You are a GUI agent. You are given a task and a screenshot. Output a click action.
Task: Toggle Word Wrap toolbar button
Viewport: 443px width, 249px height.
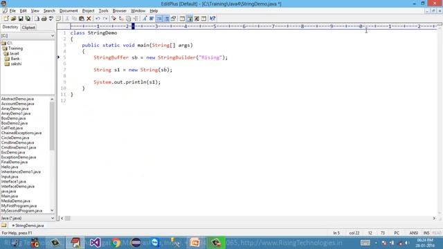click(152, 19)
